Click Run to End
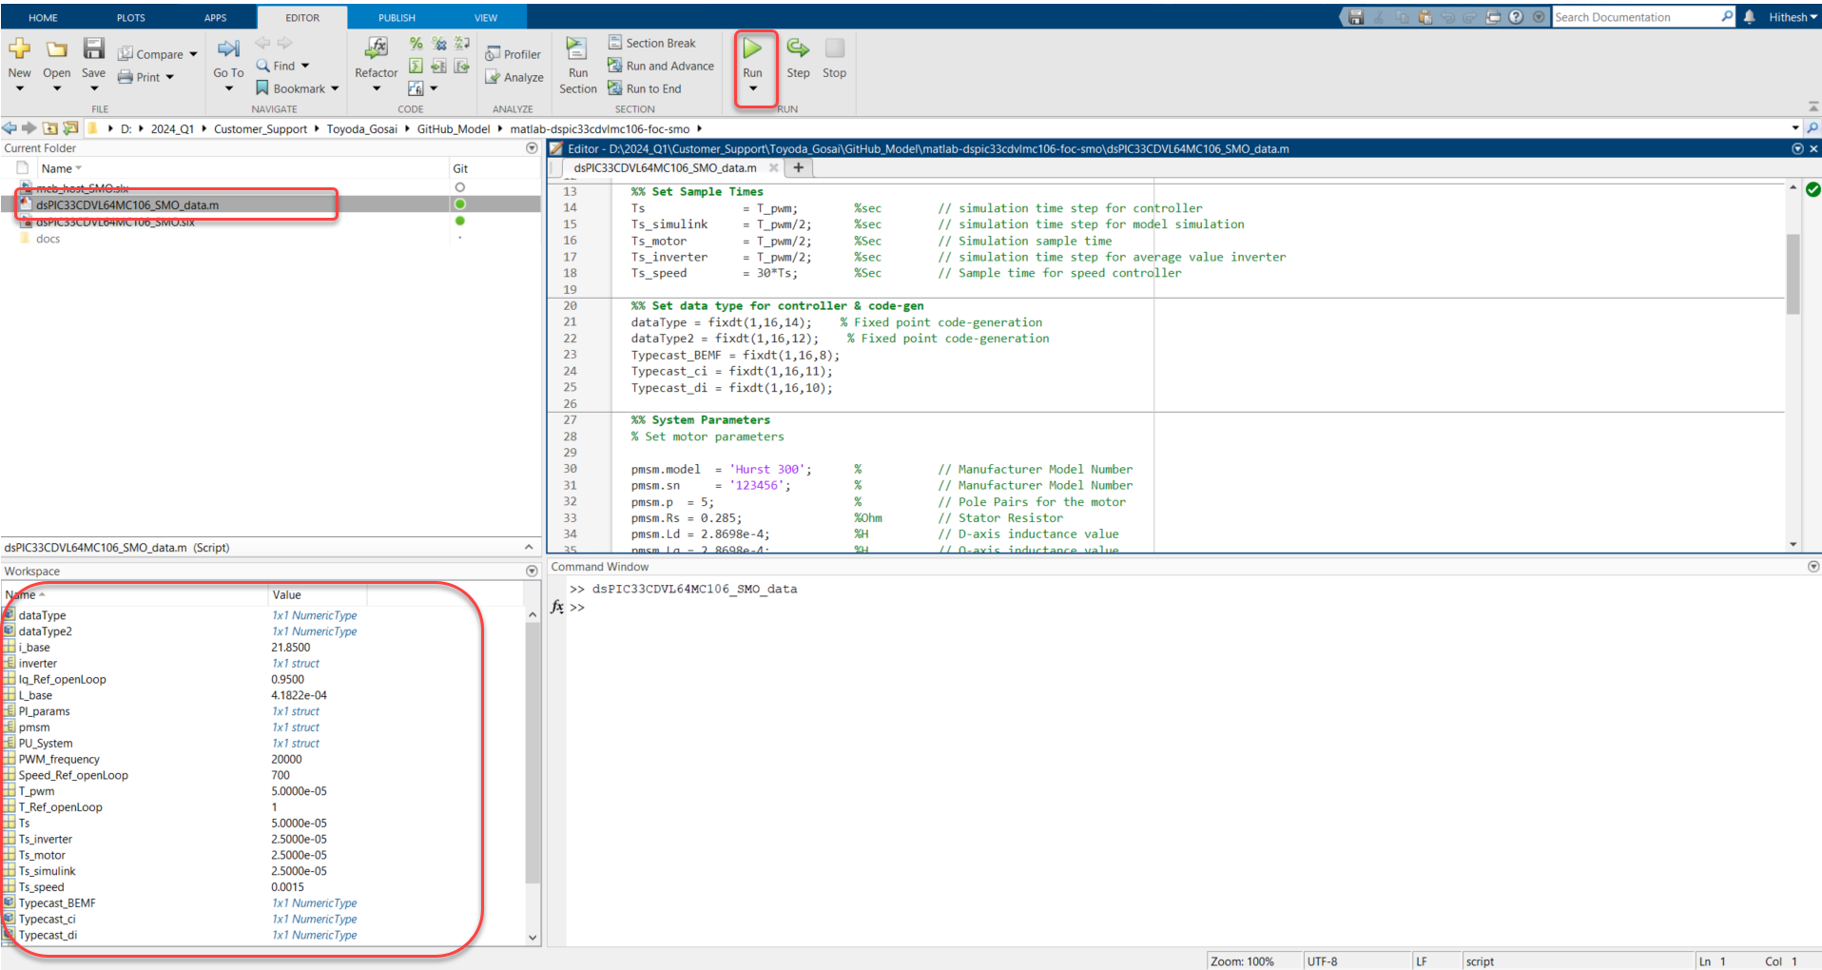The height and width of the screenshot is (970, 1822). 645,88
